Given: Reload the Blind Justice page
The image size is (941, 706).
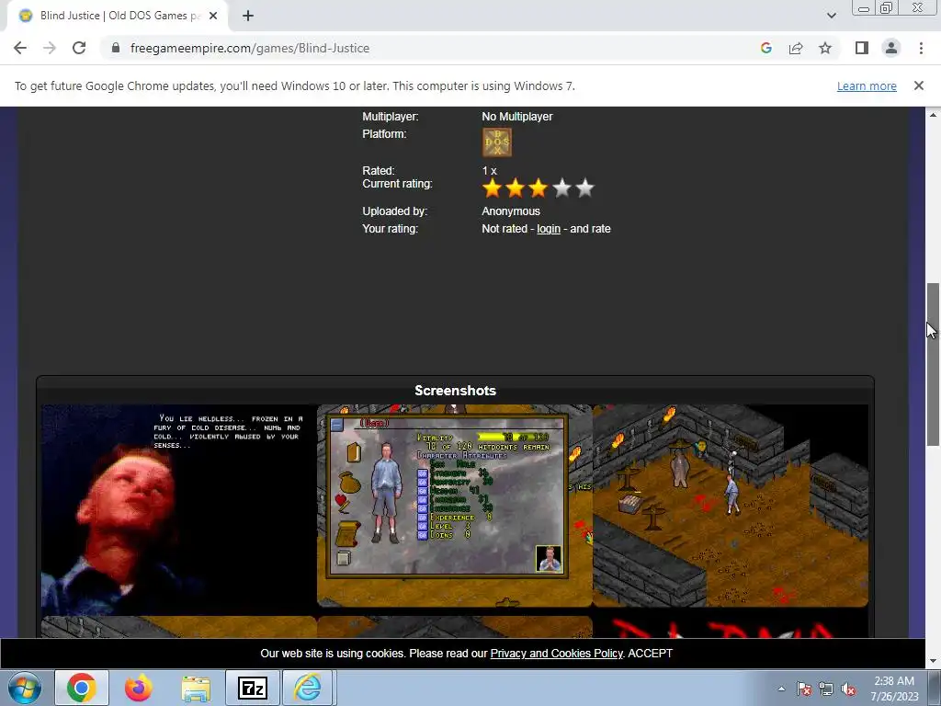Looking at the screenshot, I should 79,48.
